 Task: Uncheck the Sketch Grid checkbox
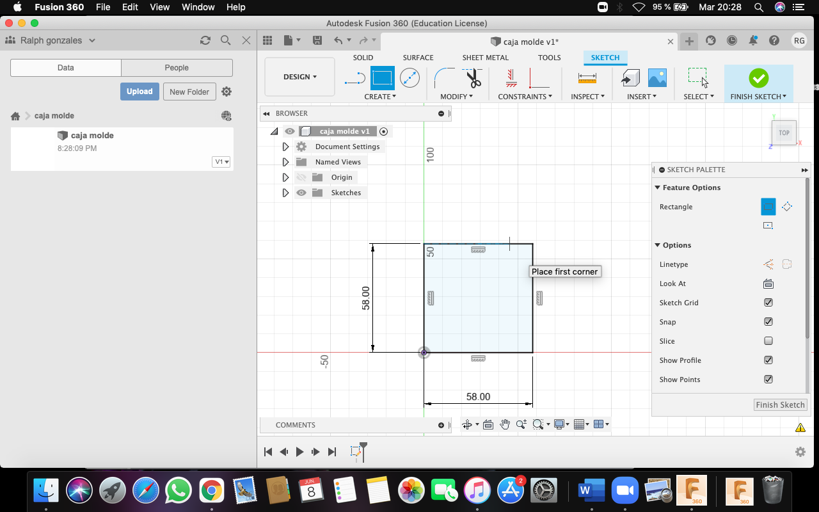point(768,303)
